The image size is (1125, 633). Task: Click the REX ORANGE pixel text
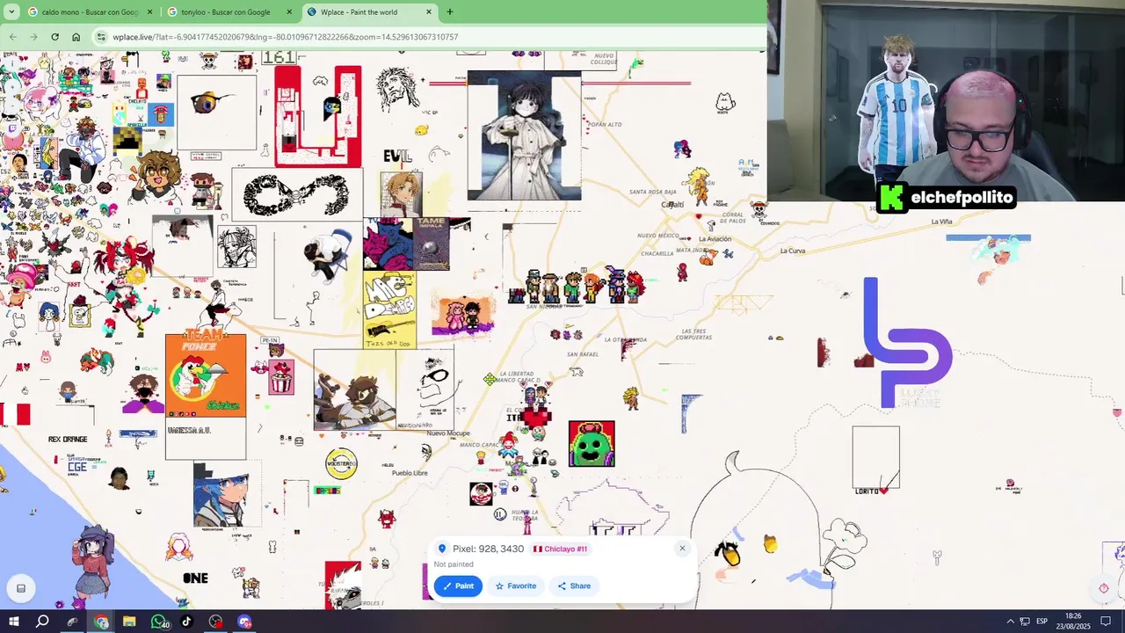pos(68,439)
